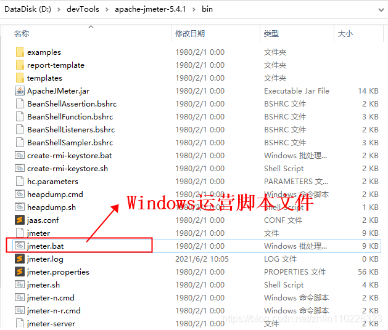Select jmeter-n.cmd file name

(x=51, y=297)
